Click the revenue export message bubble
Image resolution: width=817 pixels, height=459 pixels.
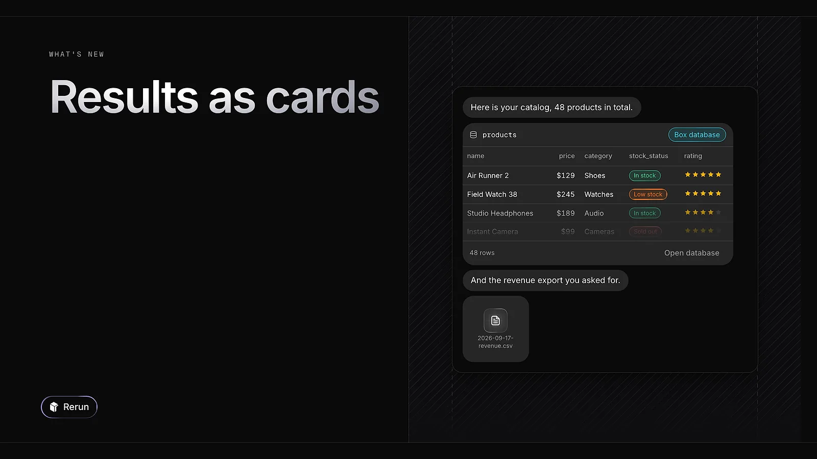(545, 280)
